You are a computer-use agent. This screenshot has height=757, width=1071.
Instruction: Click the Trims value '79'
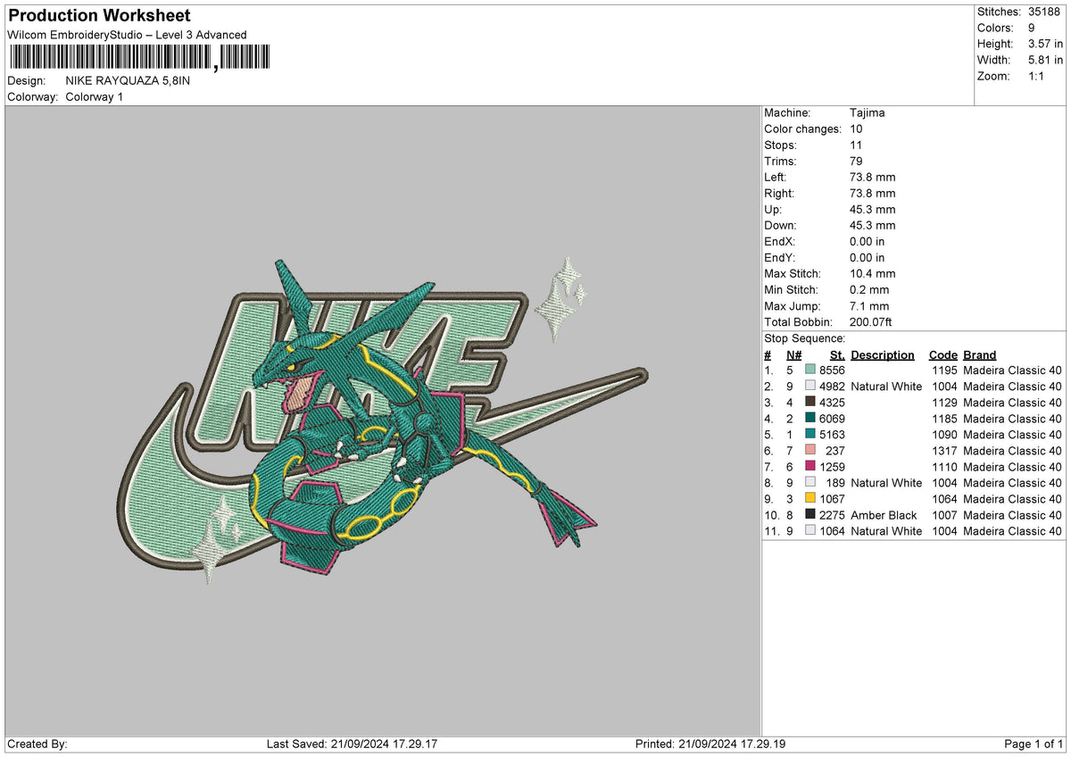point(857,162)
